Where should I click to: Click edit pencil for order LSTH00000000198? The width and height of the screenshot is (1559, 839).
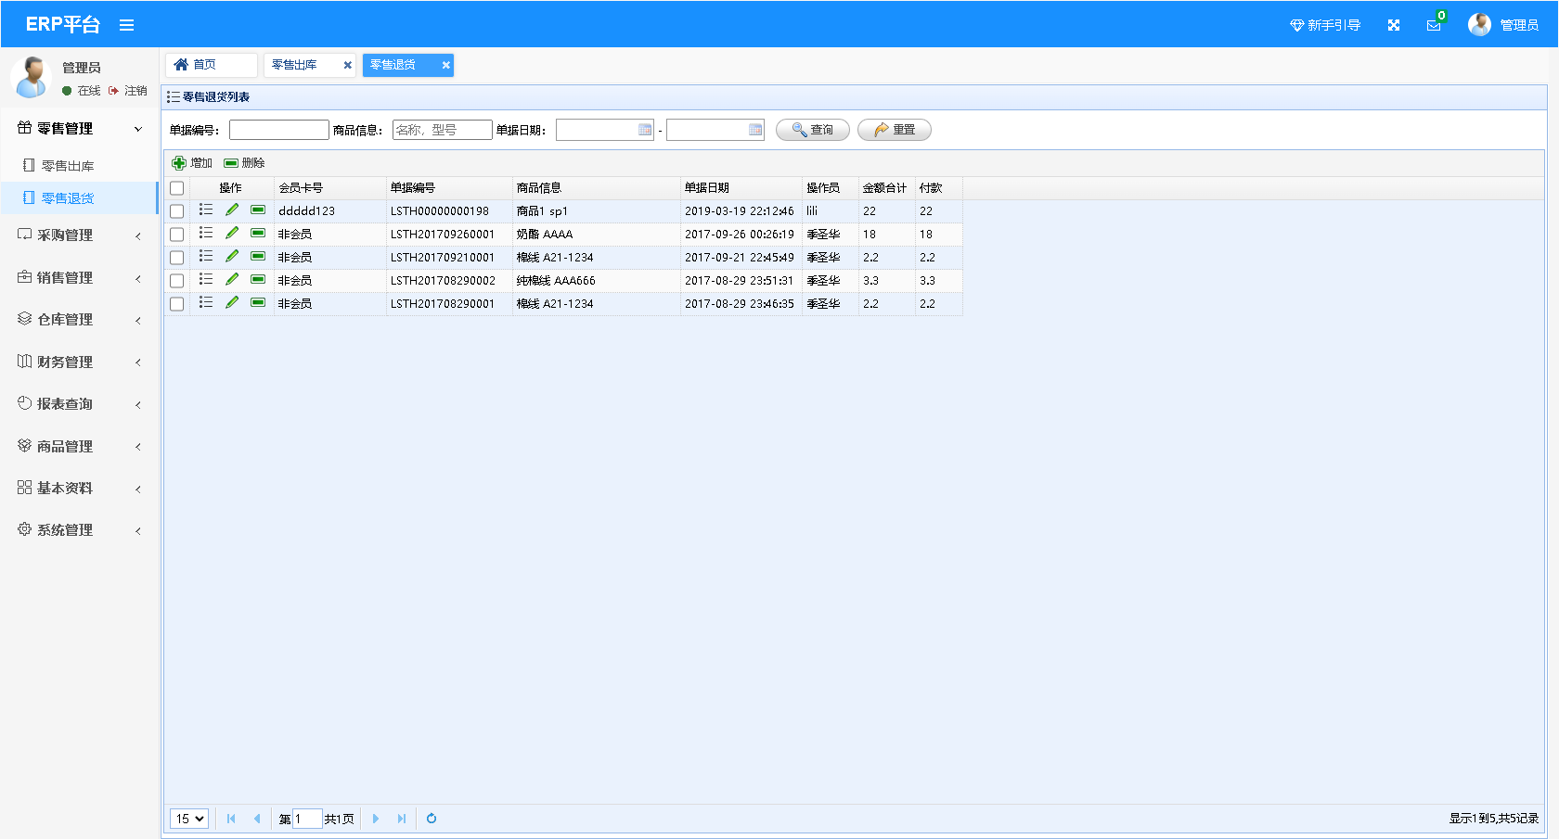pyautogui.click(x=232, y=210)
